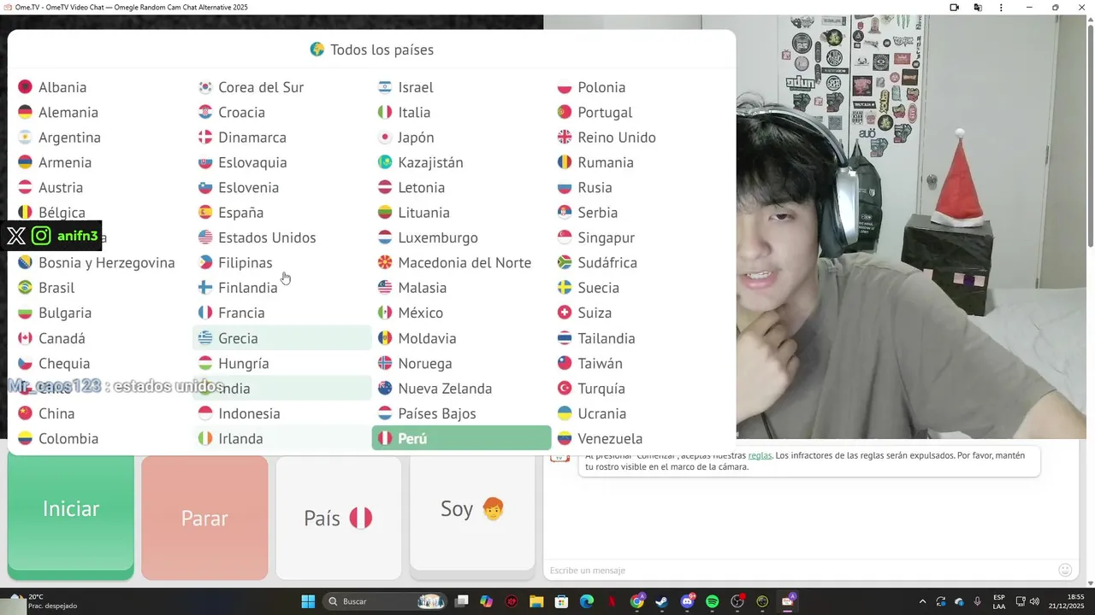Click the Polonia flag icon
The height and width of the screenshot is (615, 1095).
[565, 87]
